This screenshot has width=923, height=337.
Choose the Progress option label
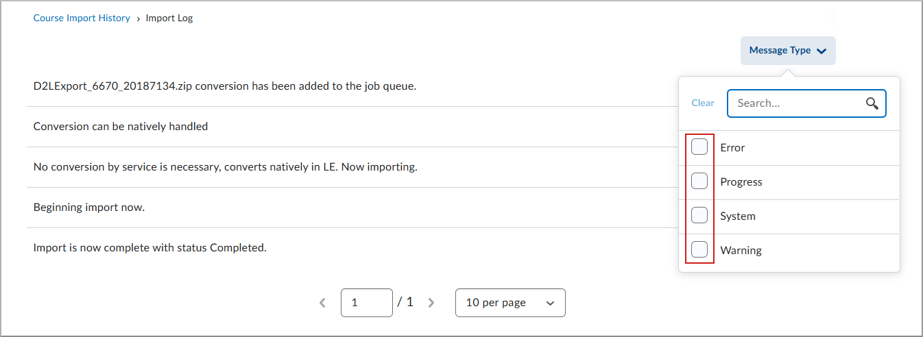(x=741, y=182)
